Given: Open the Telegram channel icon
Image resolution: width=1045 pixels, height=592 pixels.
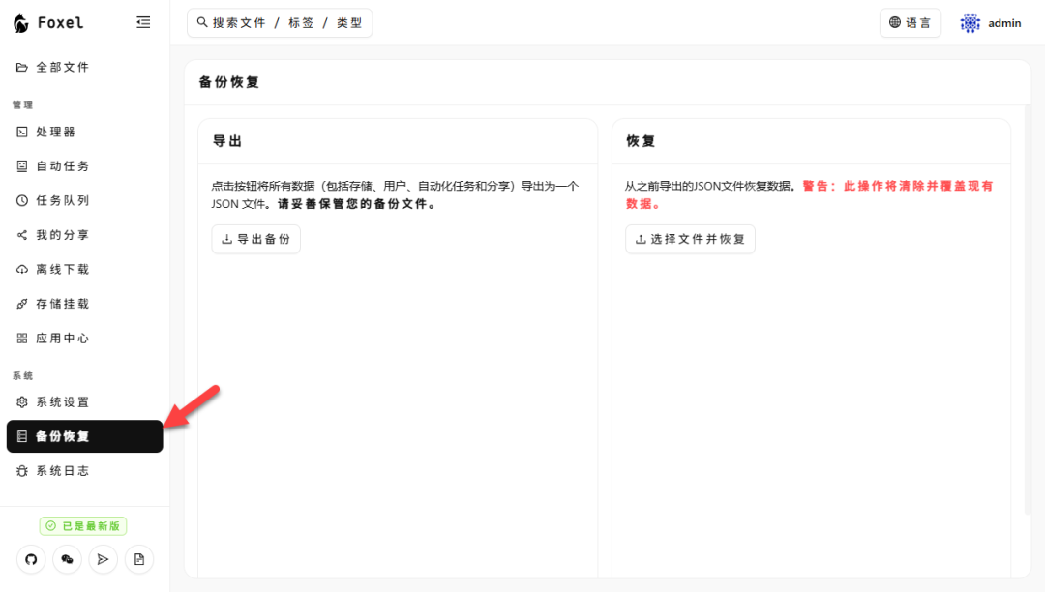Looking at the screenshot, I should pos(103,559).
